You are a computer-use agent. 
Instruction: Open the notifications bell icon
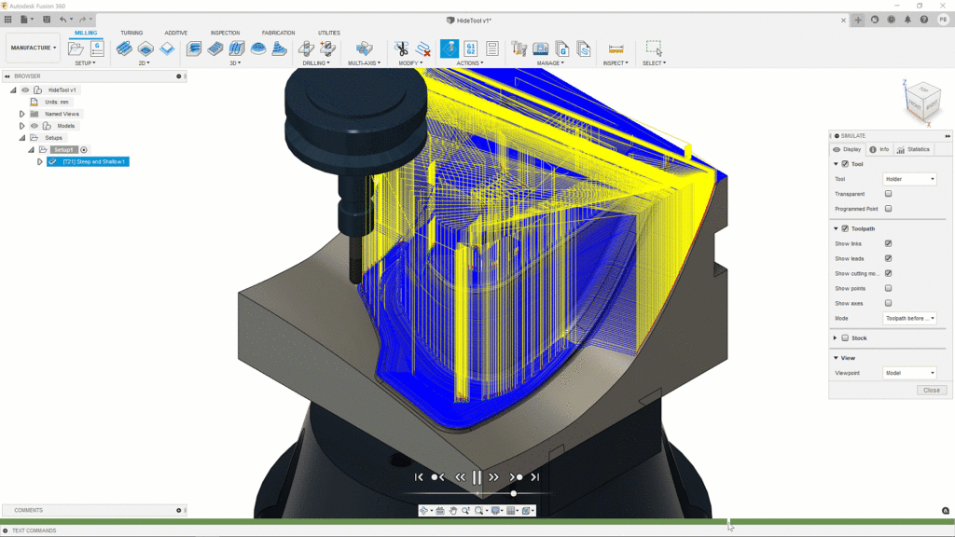click(x=907, y=20)
